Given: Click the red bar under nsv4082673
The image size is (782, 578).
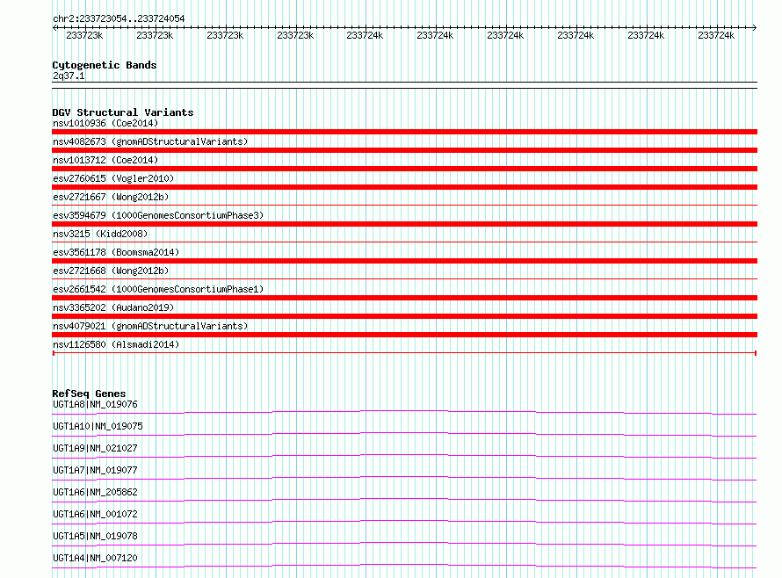Looking at the screenshot, I should (x=404, y=150).
